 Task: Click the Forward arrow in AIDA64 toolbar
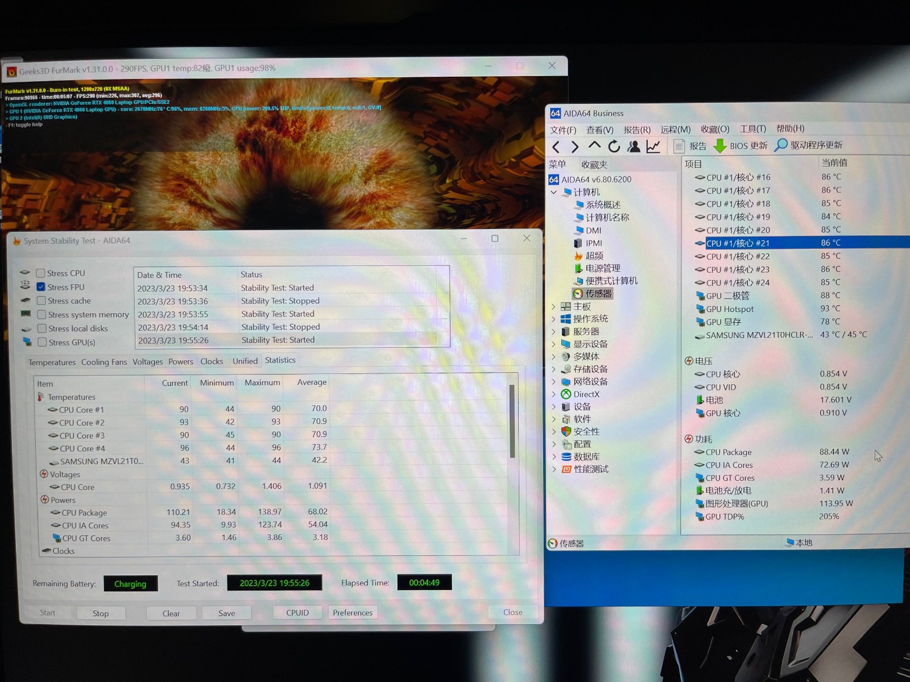575,147
